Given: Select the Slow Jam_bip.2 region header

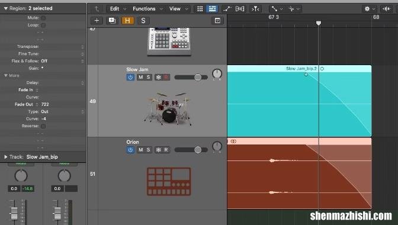Looking at the screenshot, I should (299, 69).
